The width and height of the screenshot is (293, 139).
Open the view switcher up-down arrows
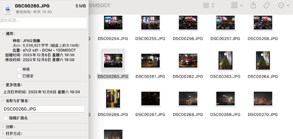213,5
